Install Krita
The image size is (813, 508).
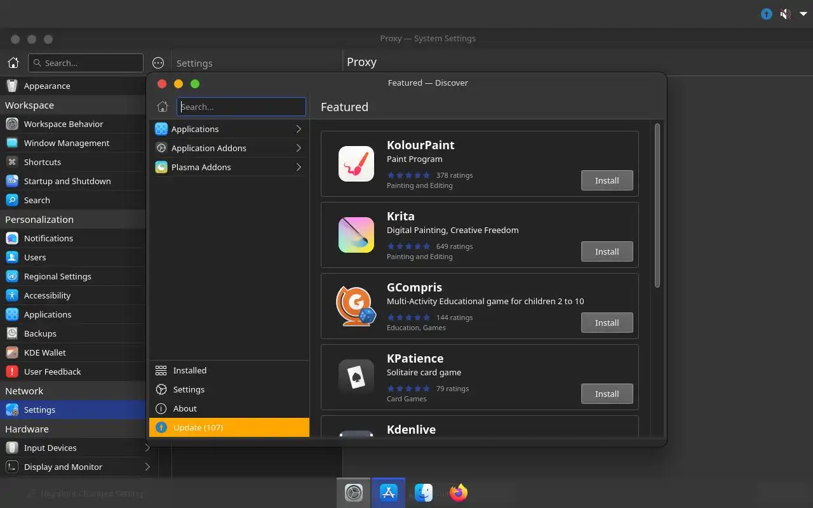click(607, 251)
